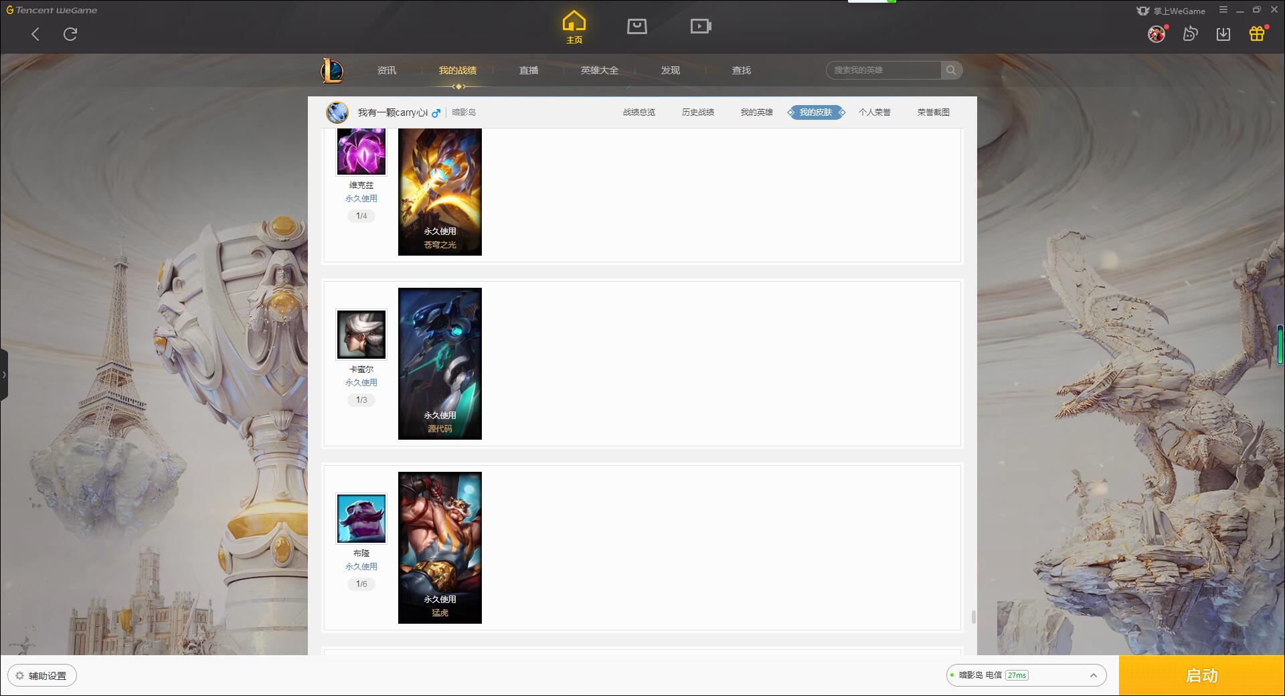Click the summoner profile avatar
This screenshot has width=1285, height=696.
point(337,112)
